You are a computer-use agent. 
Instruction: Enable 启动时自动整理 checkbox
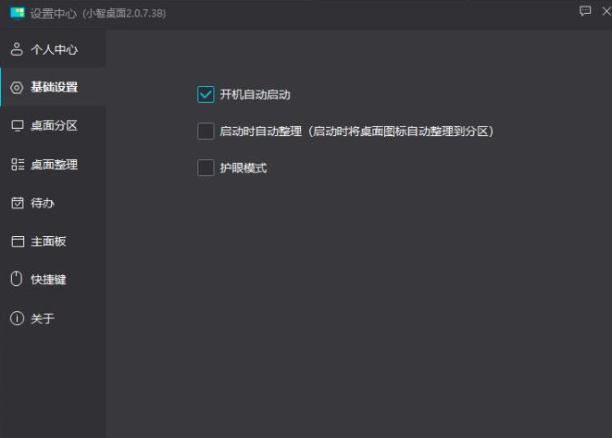pos(206,131)
